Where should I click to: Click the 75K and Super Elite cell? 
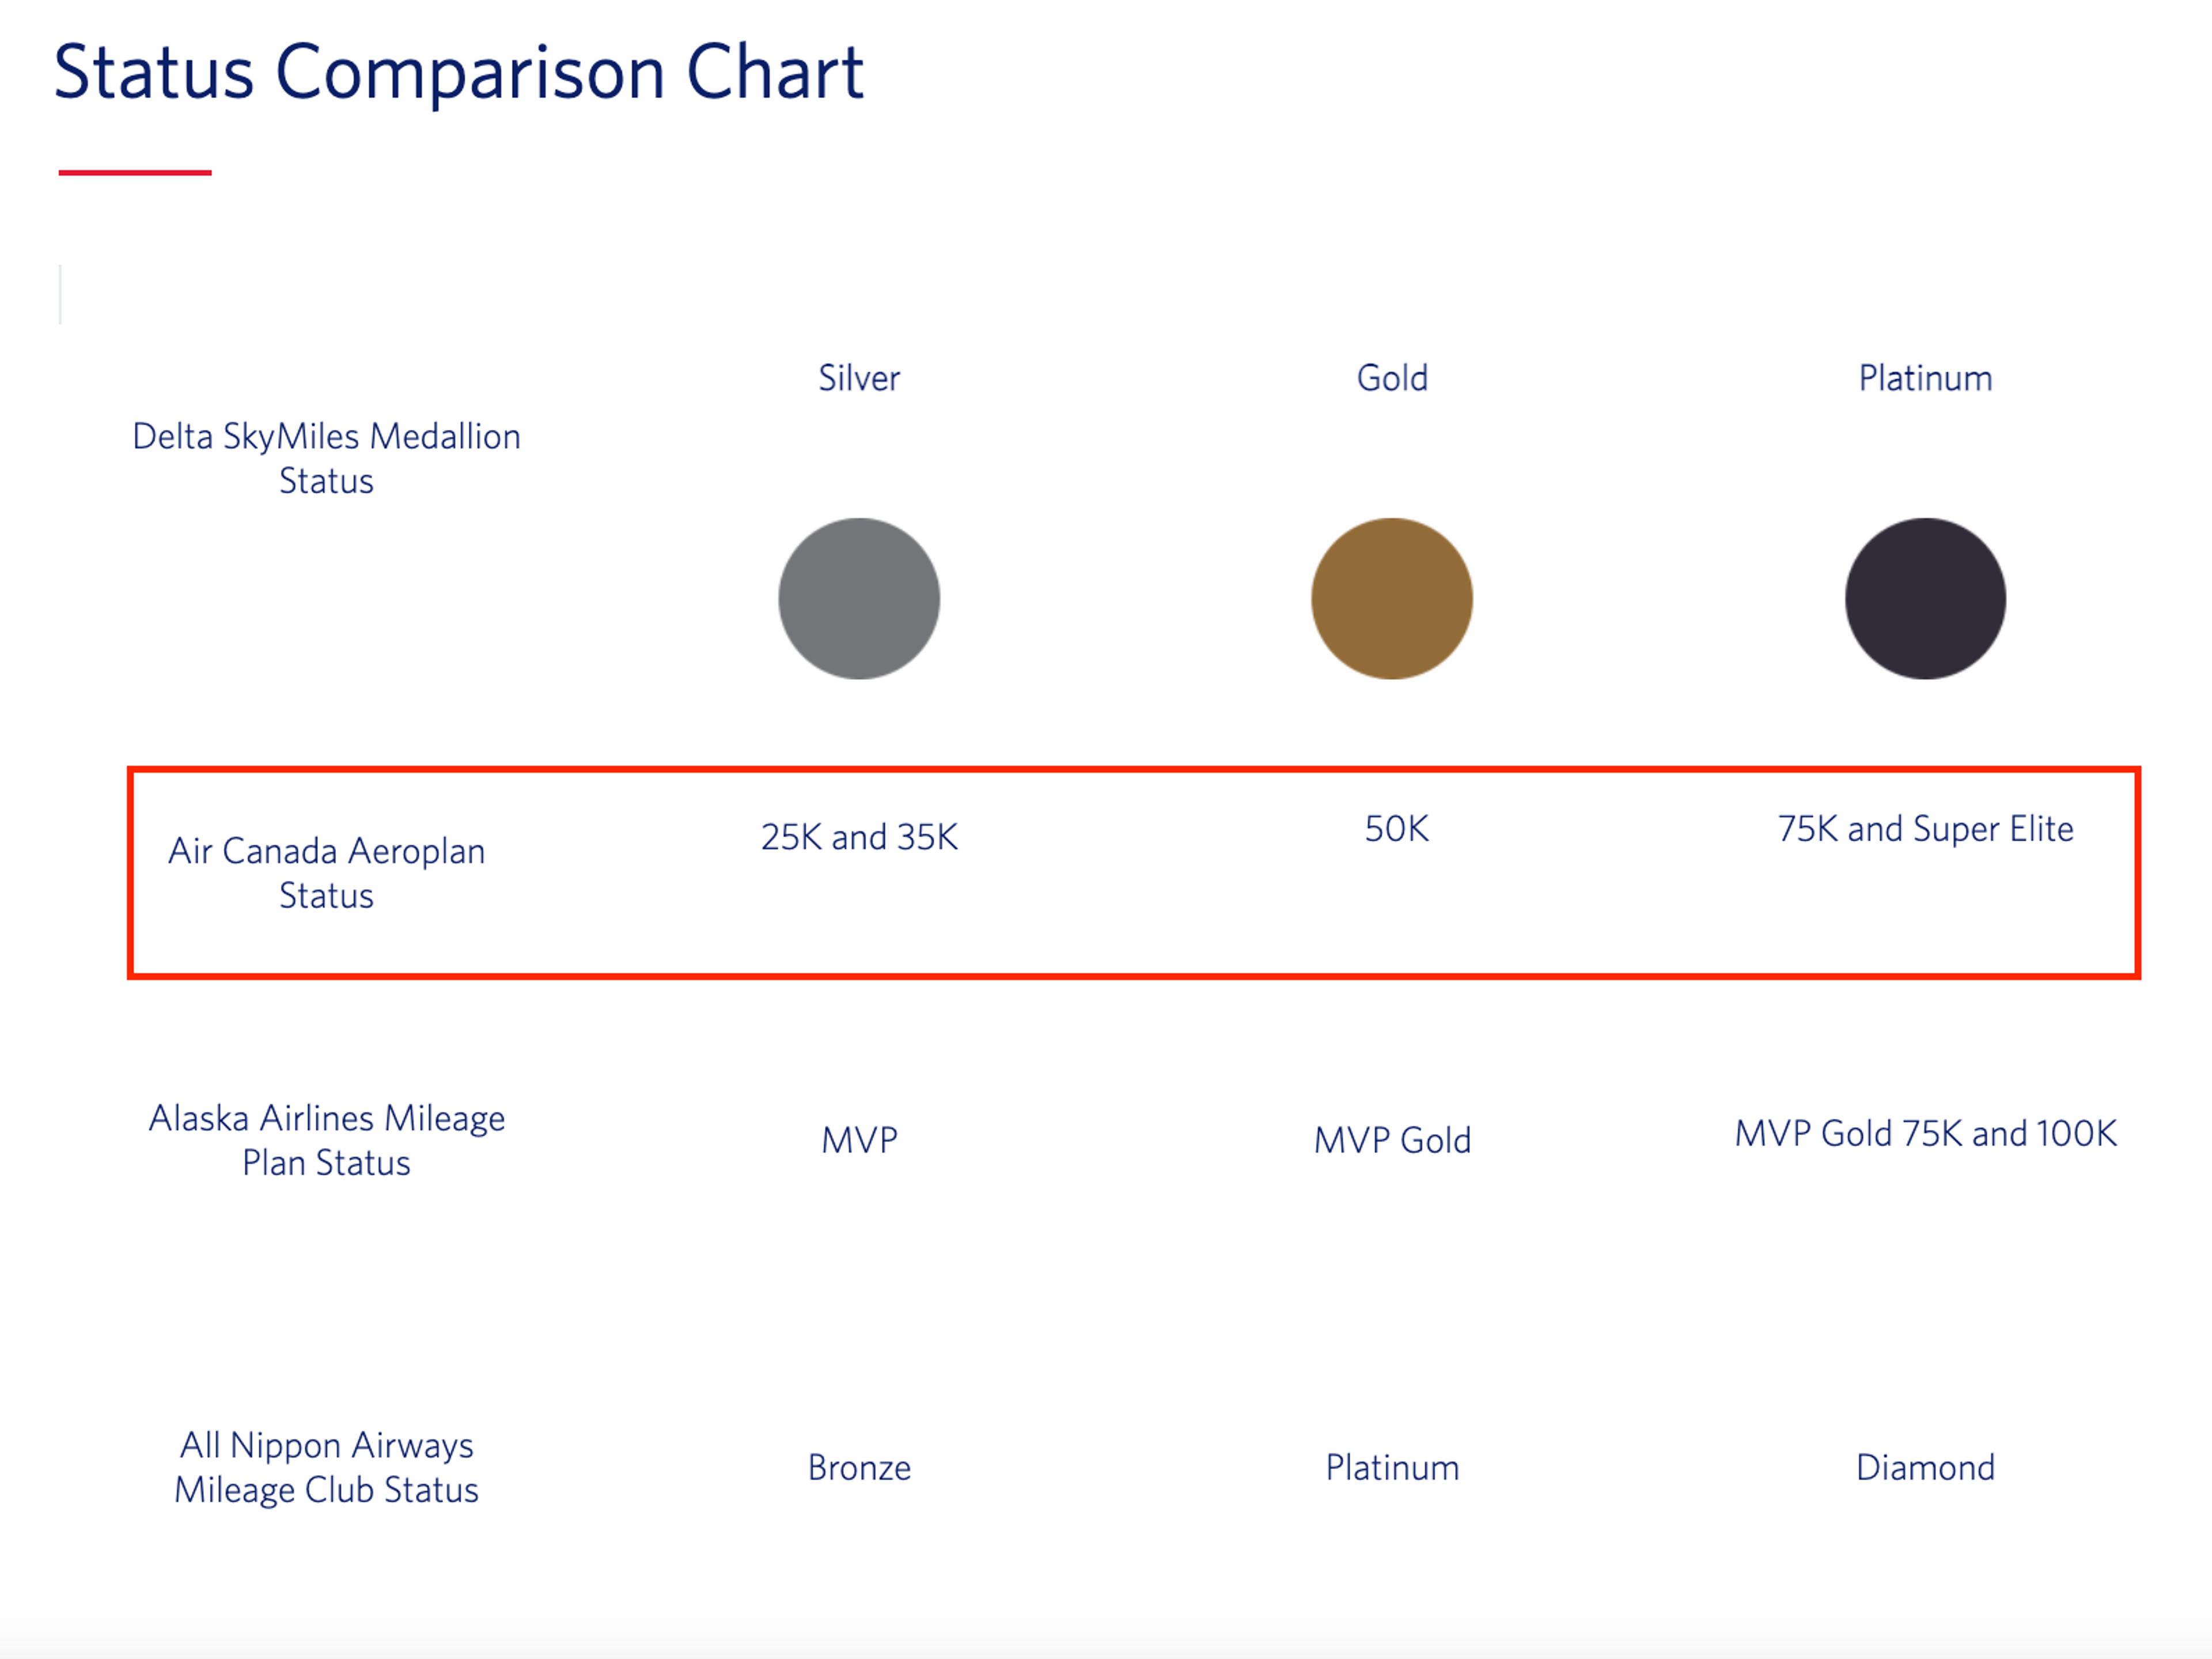[1925, 829]
